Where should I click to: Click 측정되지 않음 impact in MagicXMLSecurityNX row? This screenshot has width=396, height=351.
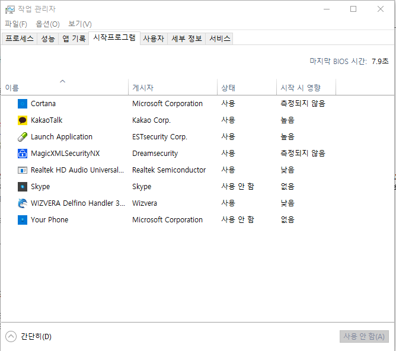(303, 154)
